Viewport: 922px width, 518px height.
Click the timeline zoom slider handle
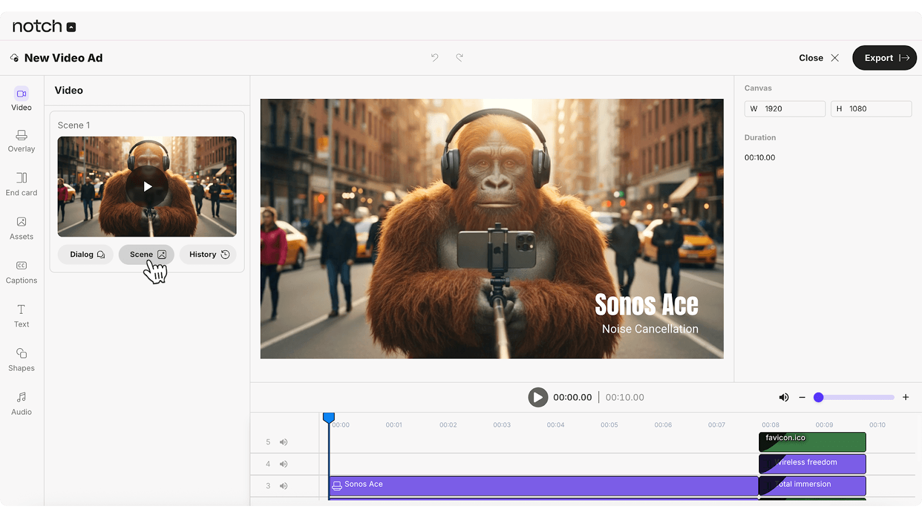818,397
